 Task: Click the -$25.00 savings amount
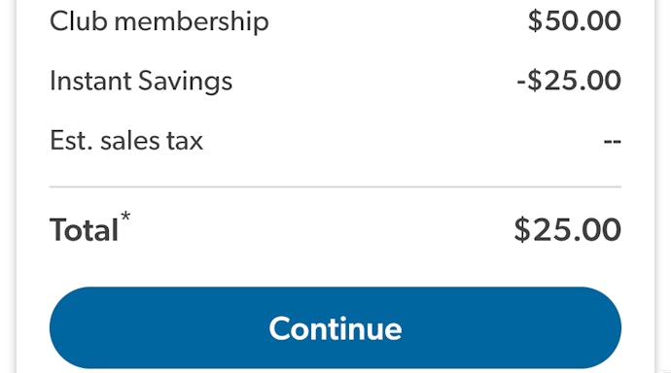pos(569,81)
